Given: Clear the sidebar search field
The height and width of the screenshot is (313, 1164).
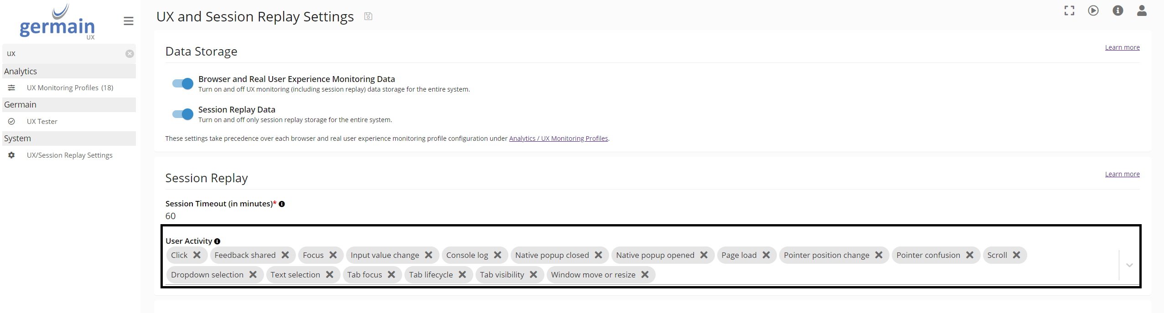Looking at the screenshot, I should pyautogui.click(x=129, y=54).
